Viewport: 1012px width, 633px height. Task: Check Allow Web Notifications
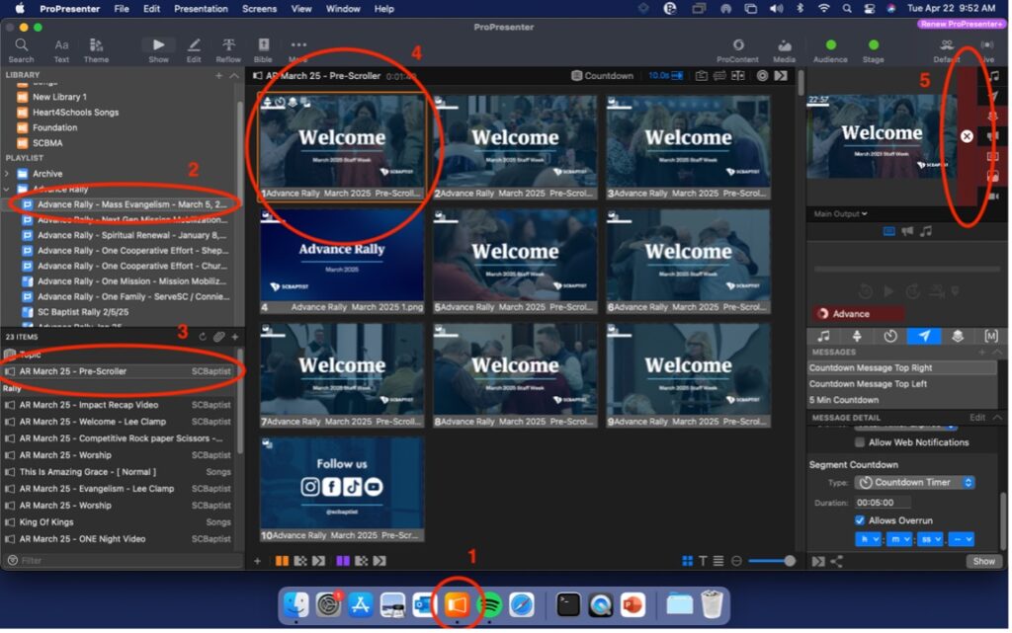coord(860,442)
